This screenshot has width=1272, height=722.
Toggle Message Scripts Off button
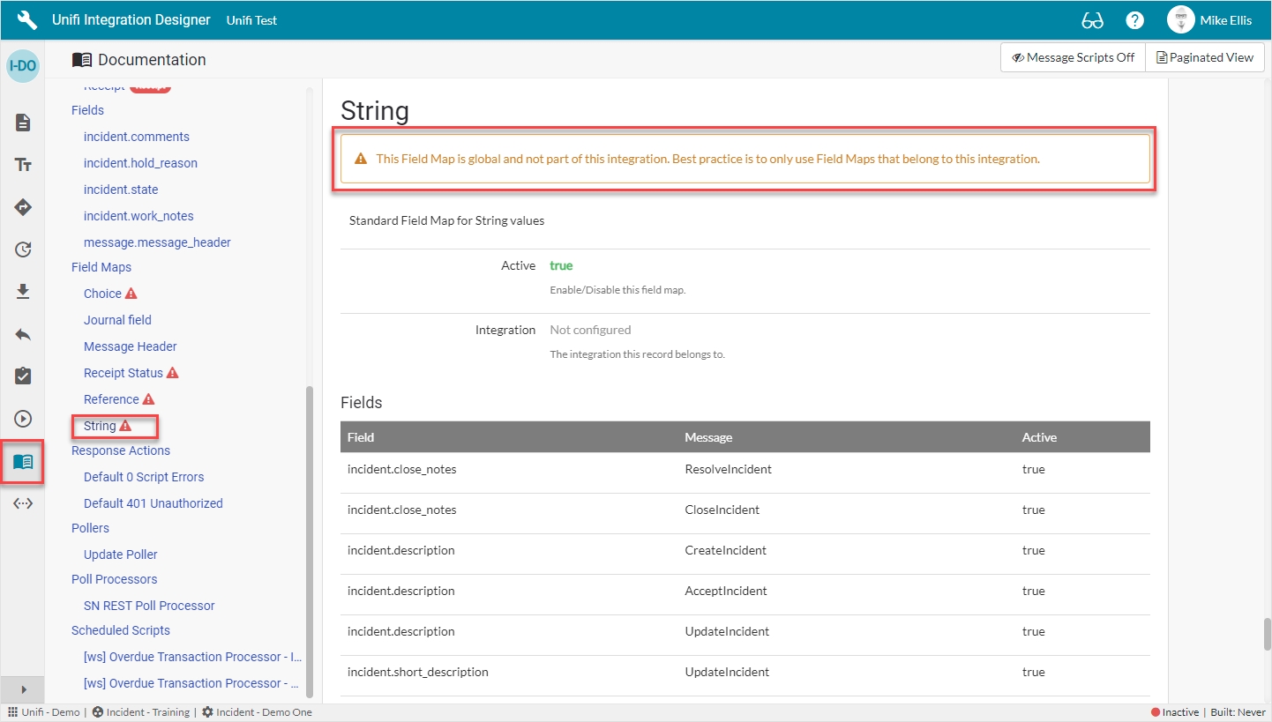pos(1073,57)
